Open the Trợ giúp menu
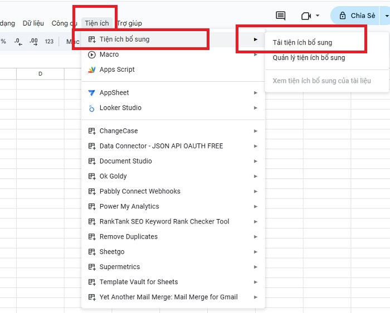Screen dimensions: 390x313 (x=129, y=23)
